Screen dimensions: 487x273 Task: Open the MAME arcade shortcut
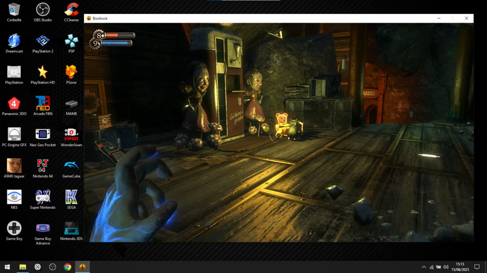(72, 103)
